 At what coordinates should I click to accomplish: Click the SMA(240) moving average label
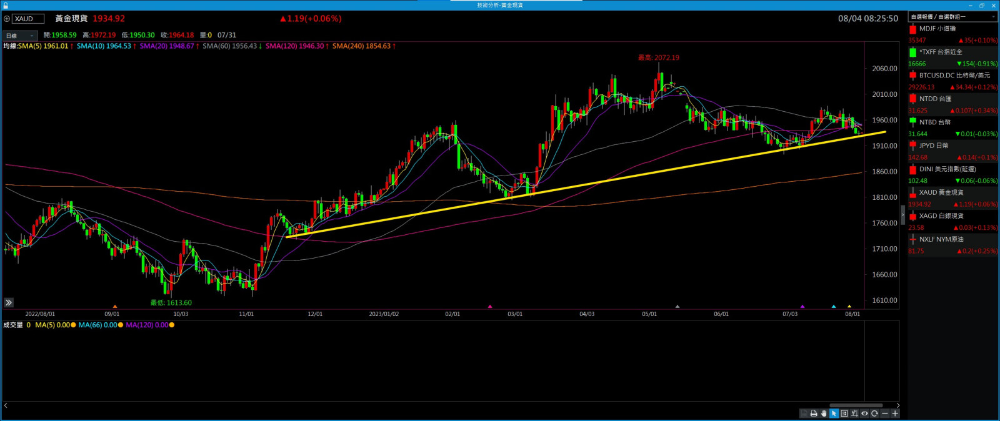(x=361, y=46)
